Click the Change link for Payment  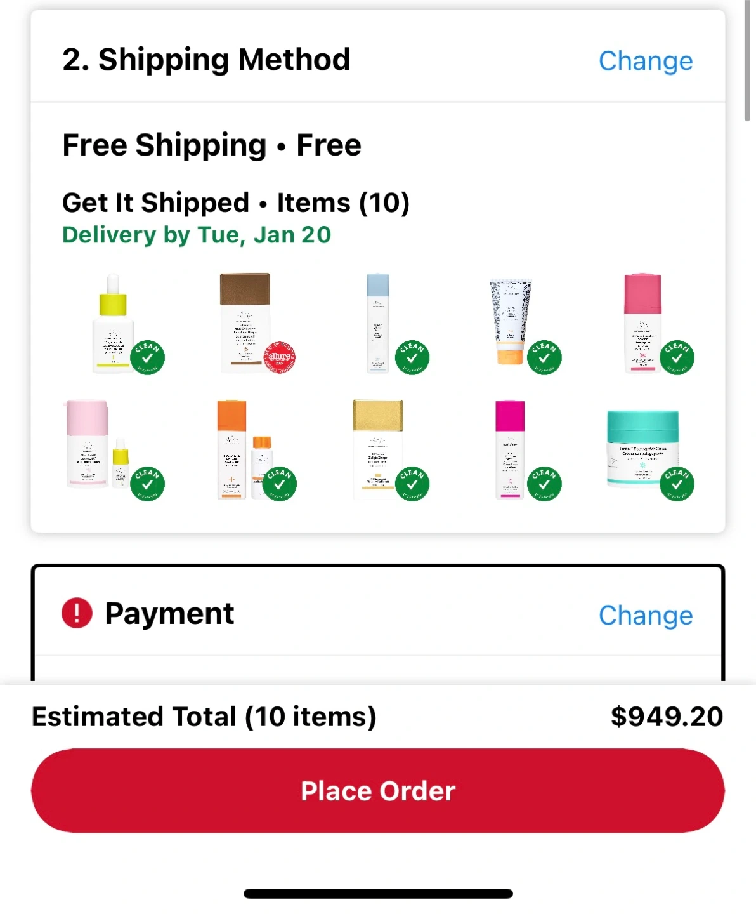[x=646, y=615]
